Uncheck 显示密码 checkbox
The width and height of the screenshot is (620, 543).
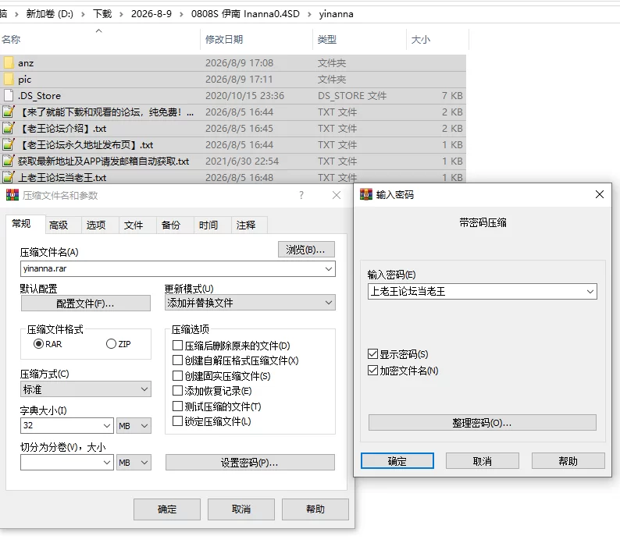373,354
